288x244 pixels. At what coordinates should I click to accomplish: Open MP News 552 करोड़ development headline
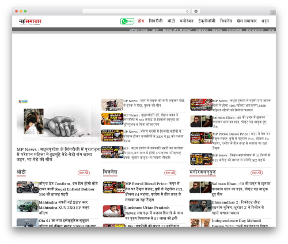pos(151,120)
